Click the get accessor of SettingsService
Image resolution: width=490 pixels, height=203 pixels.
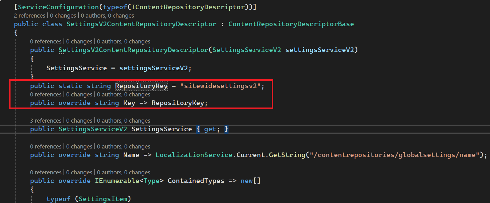tap(210, 129)
